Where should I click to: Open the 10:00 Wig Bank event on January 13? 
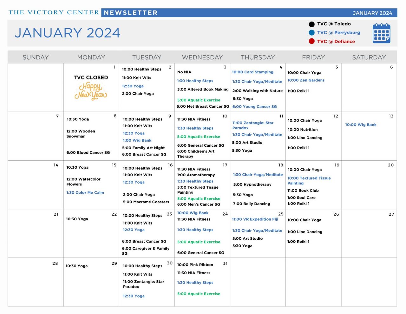361,125
